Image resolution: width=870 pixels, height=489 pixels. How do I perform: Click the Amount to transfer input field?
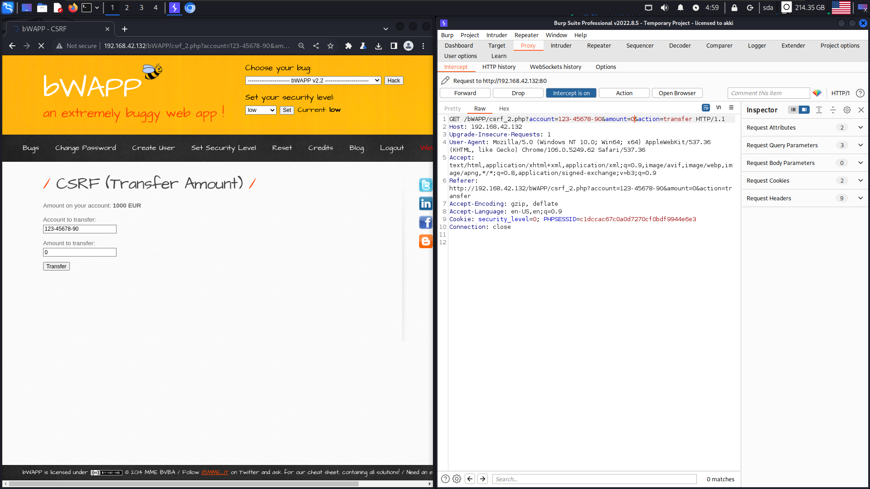click(80, 252)
